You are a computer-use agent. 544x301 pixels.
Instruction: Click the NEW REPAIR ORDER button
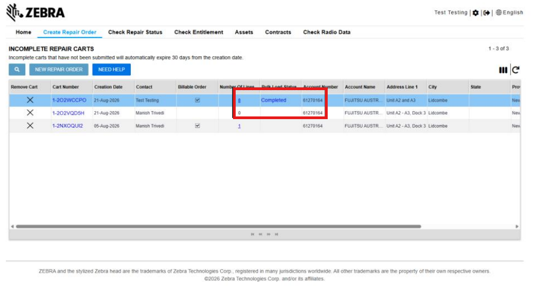(x=59, y=70)
